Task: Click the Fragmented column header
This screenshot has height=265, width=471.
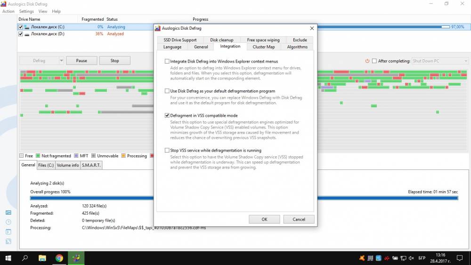Action: coord(92,19)
